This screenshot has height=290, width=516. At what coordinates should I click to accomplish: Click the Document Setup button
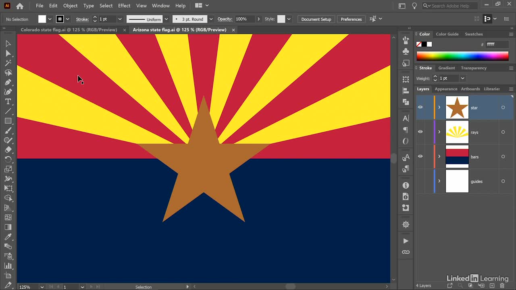pyautogui.click(x=316, y=19)
